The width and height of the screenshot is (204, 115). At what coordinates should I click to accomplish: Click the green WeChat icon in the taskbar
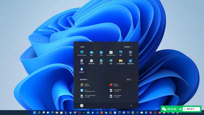point(106,113)
